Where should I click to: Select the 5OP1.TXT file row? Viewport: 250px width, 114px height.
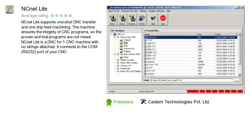(190, 56)
